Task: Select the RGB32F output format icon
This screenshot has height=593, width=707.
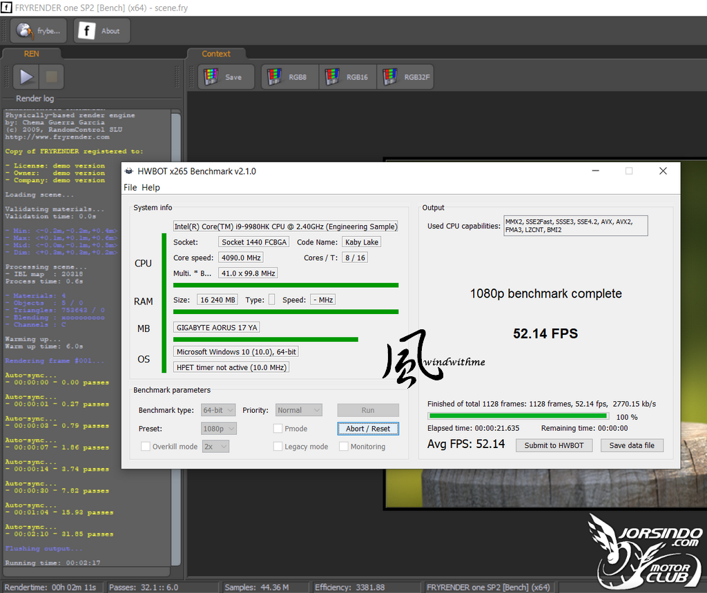Action: [x=405, y=77]
